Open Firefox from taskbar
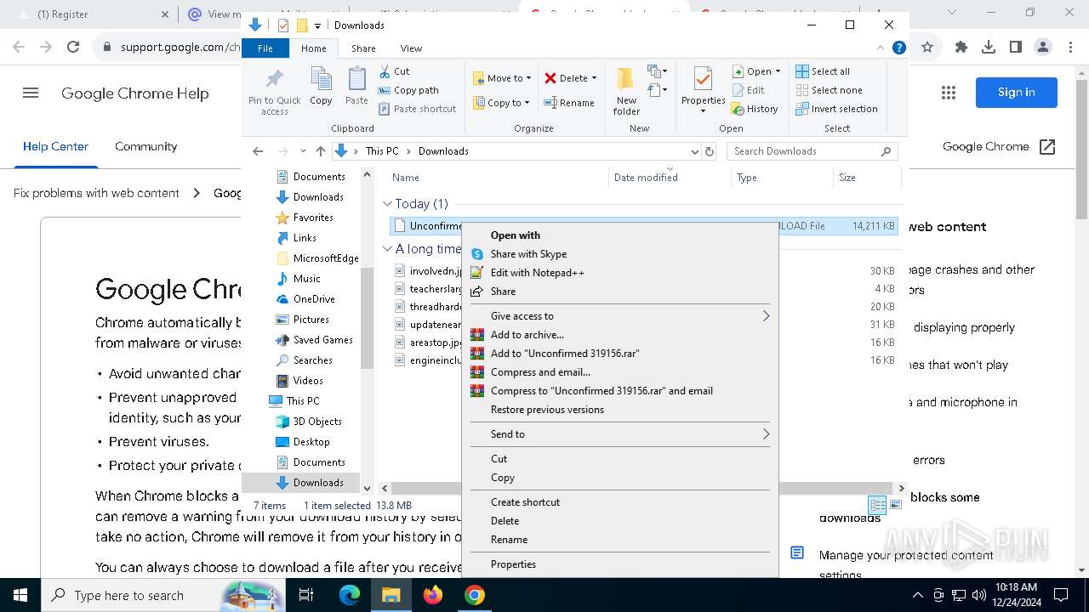1089x612 pixels. click(433, 595)
